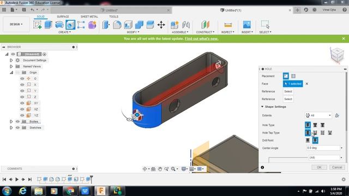Select the Extrude tool

click(49, 24)
